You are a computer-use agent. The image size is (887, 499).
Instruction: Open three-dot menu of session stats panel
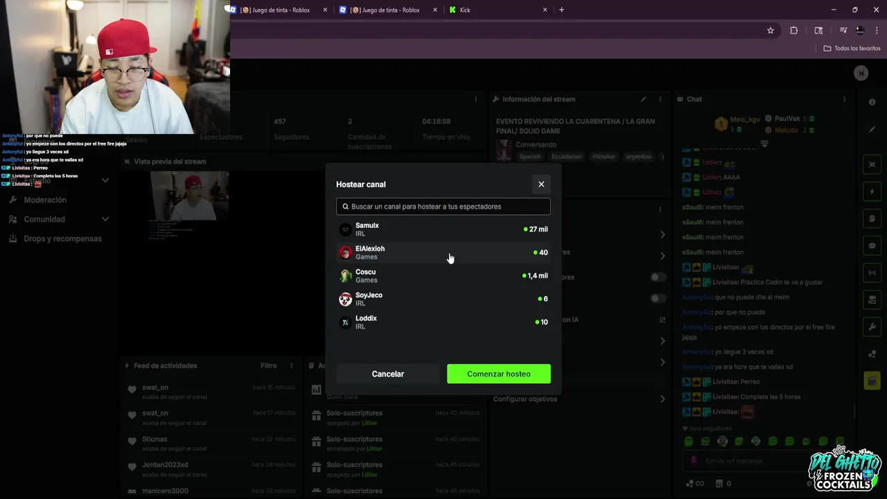(475, 99)
